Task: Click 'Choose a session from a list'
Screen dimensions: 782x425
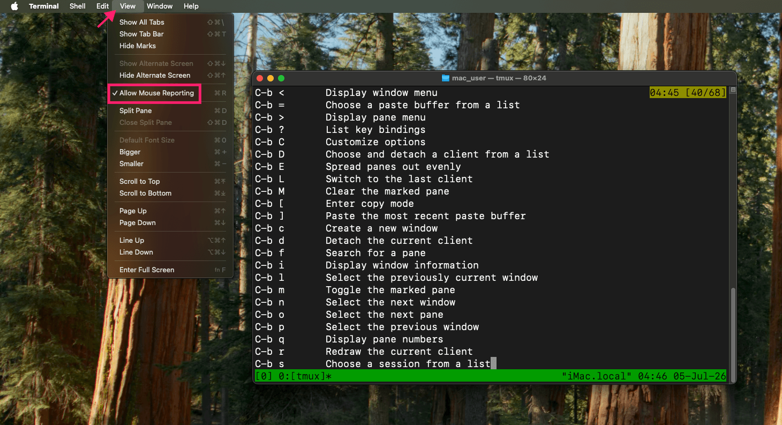Action: tap(408, 364)
